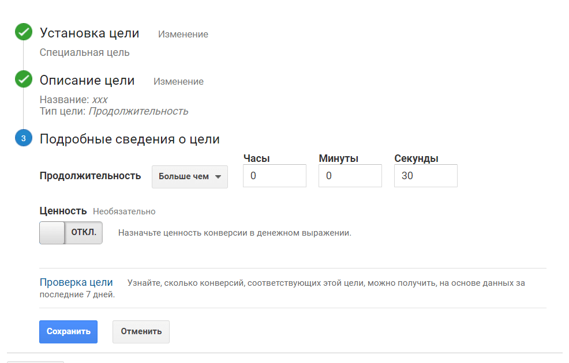This screenshot has width=569, height=363.
Task: Click the Секунды field containing 30
Action: 425,176
